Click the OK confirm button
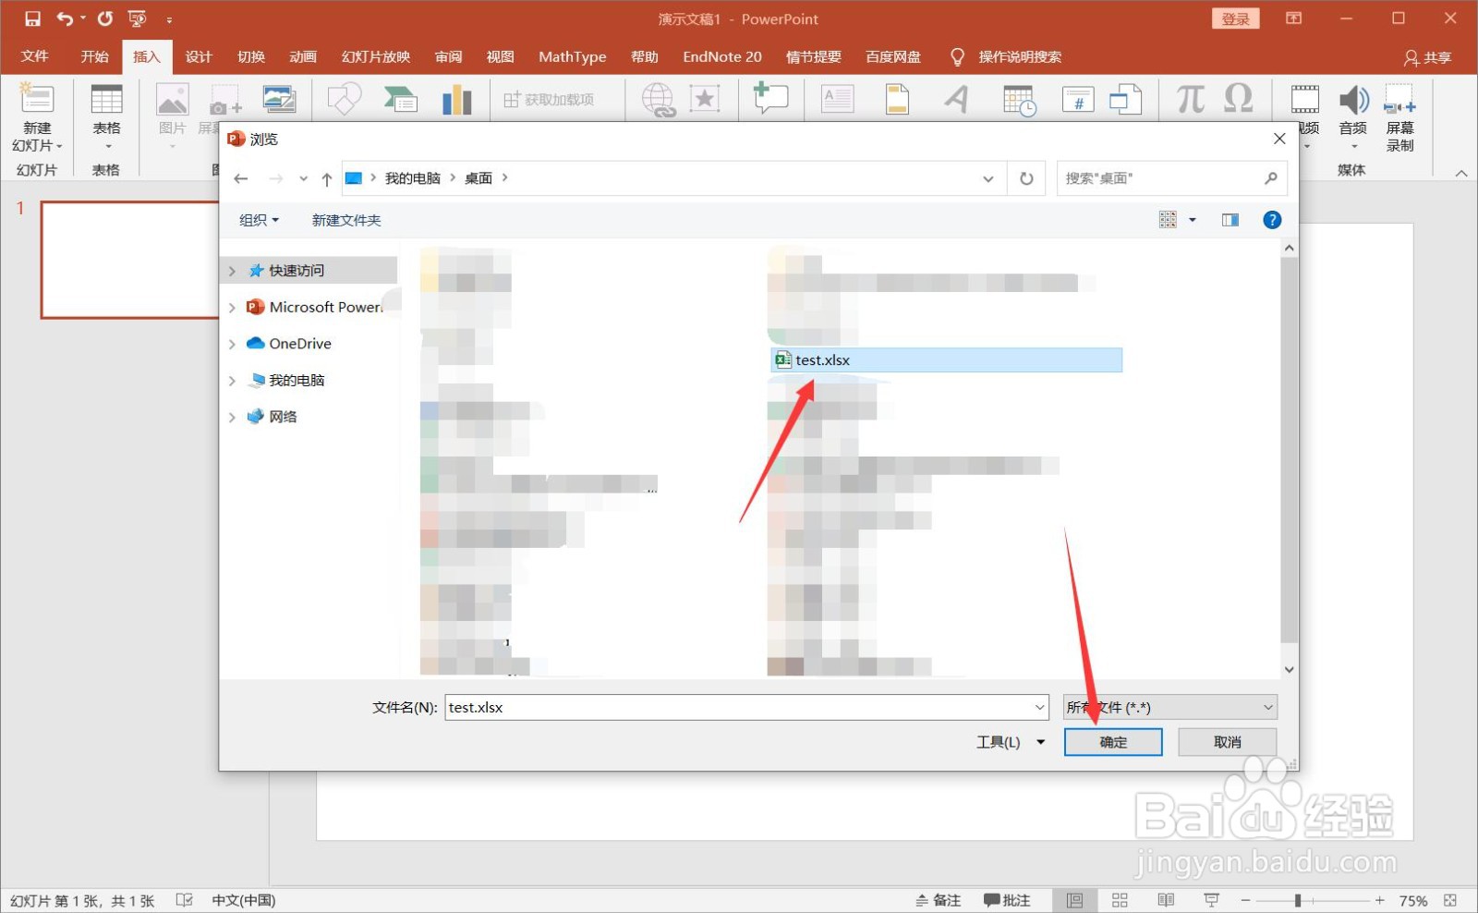Viewport: 1478px width, 913px height. 1113,742
